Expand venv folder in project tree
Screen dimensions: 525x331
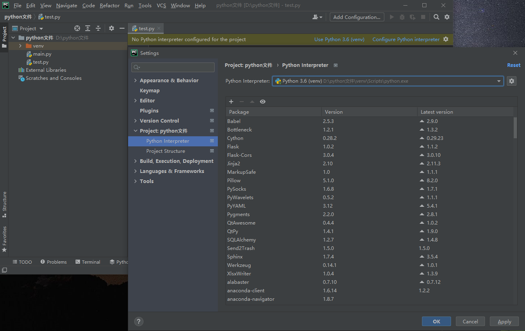[20, 46]
